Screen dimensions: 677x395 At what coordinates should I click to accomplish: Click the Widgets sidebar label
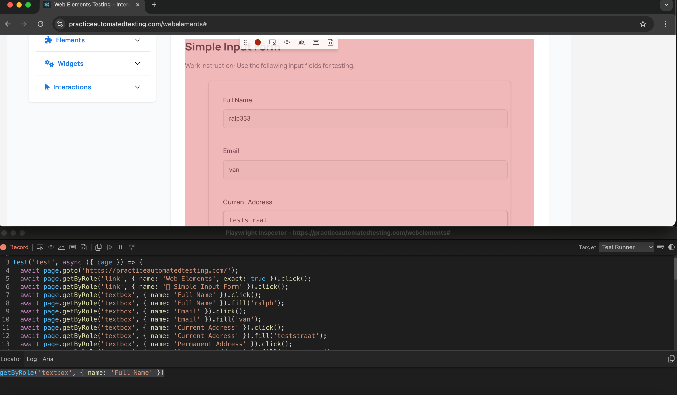point(70,63)
